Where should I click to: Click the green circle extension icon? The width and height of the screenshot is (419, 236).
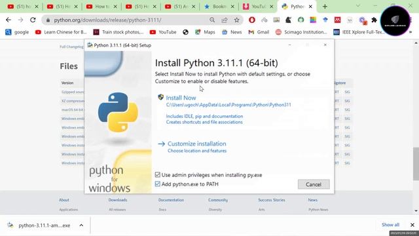tap(301, 20)
